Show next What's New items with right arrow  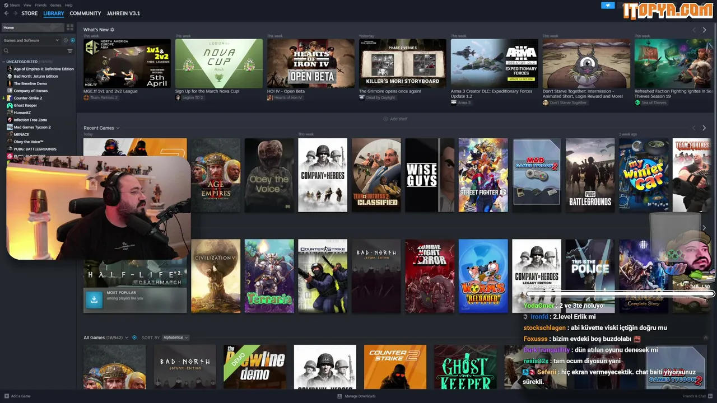(x=704, y=30)
